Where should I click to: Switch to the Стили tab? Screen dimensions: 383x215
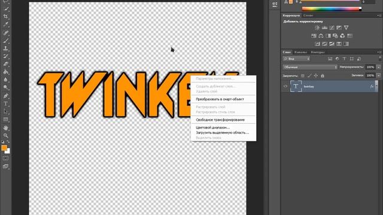[308, 16]
